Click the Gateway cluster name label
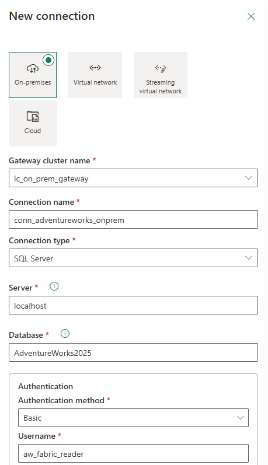The height and width of the screenshot is (465, 268). pyautogui.click(x=50, y=160)
